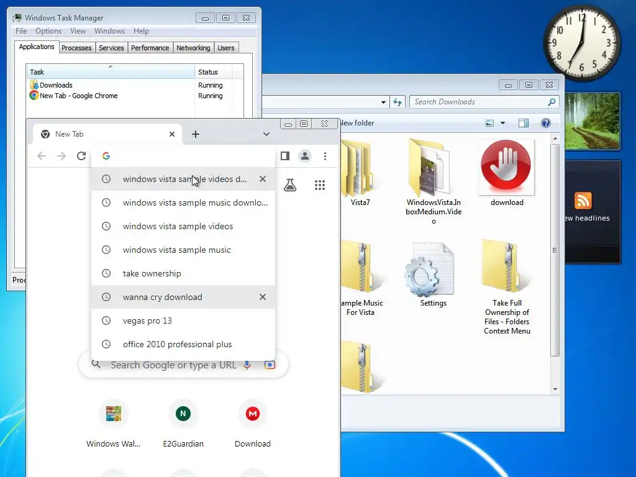Viewport: 636px width, 477px height.
Task: Toggle Chrome's side panel icon
Action: pos(285,156)
